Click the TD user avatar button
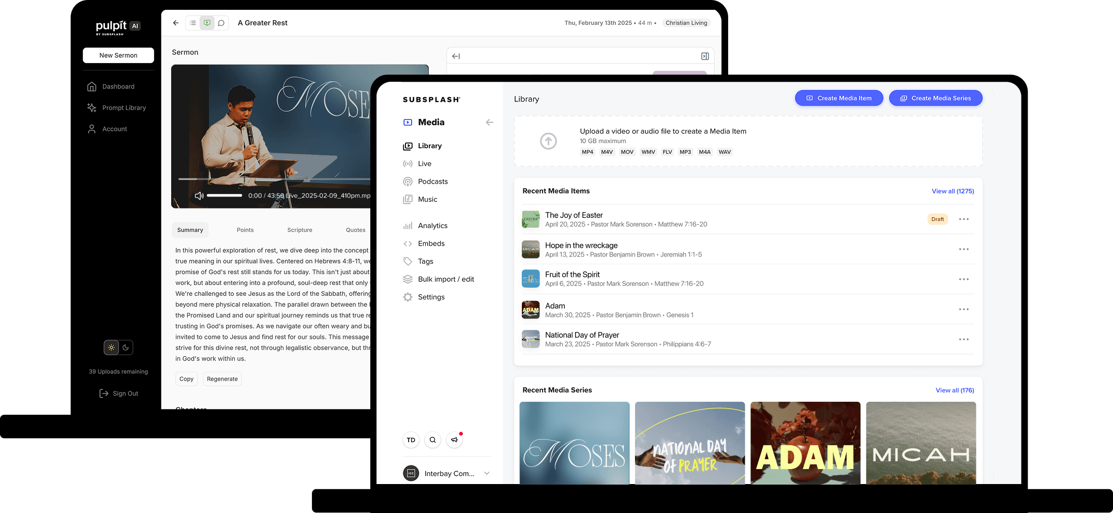The image size is (1113, 513). 411,440
